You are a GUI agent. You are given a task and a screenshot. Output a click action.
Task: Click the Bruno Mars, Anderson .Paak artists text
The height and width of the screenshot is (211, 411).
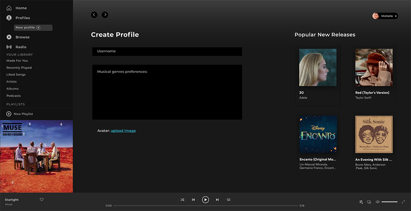[370, 166]
